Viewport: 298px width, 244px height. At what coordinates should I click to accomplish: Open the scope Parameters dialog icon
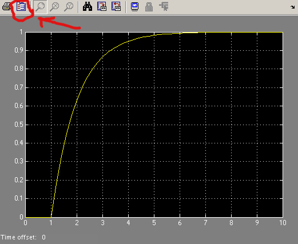21,7
